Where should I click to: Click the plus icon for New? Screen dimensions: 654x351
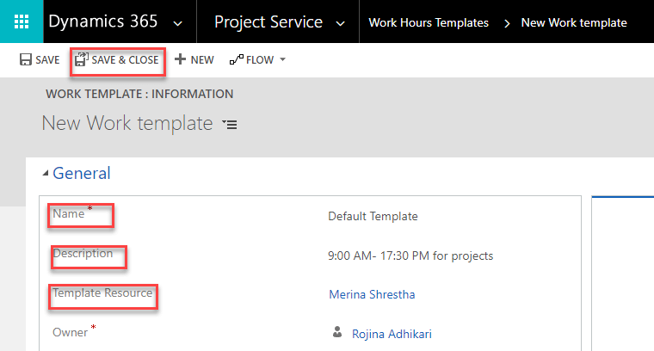click(x=180, y=59)
